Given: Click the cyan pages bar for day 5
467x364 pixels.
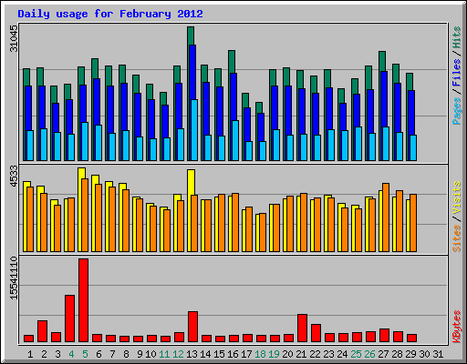Looking at the screenshot, I should click(85, 141).
